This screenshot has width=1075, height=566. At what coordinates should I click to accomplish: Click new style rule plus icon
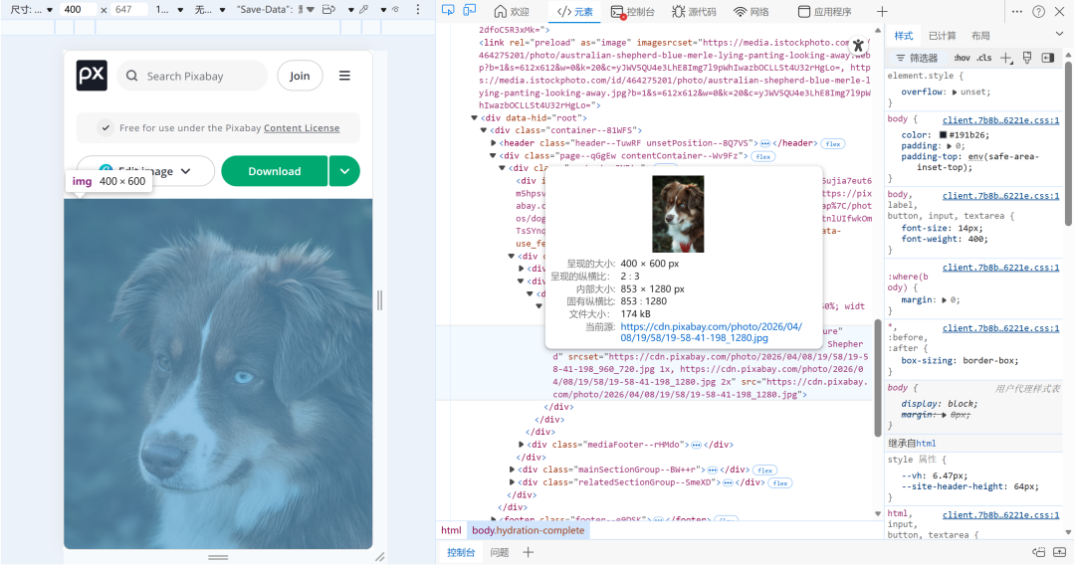(x=1006, y=58)
